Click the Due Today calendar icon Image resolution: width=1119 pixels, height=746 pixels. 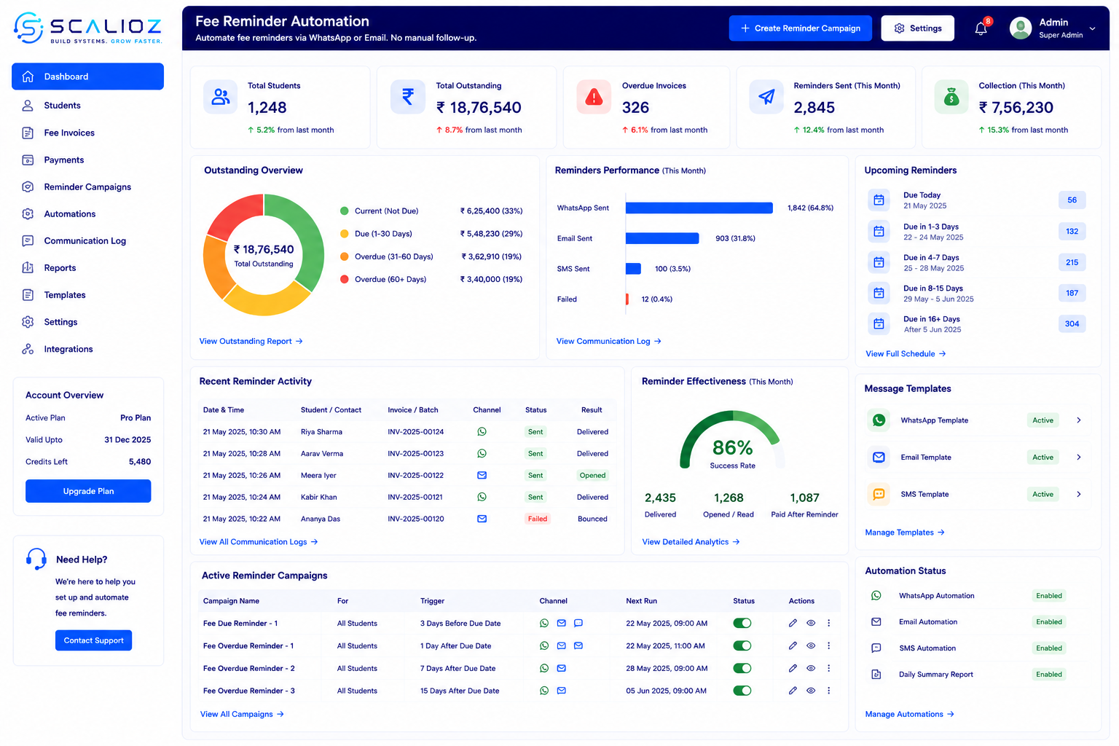coord(879,200)
